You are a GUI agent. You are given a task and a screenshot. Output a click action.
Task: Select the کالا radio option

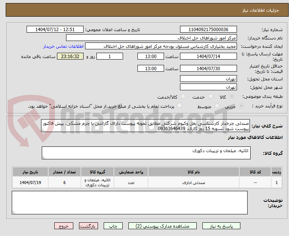click(232, 96)
